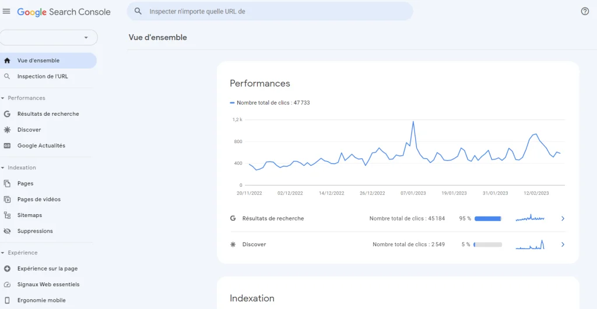
Task: Go to Vue d'ensemble menu item
Action: coord(48,61)
